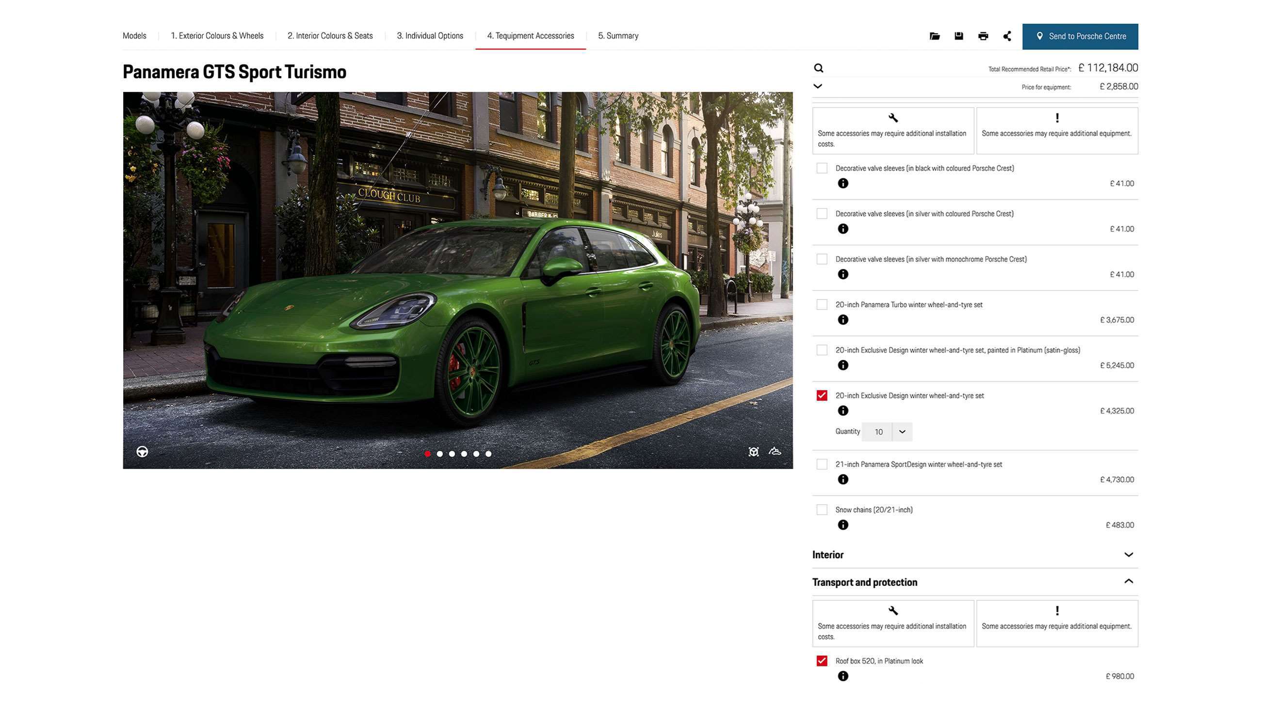Save the current configuration
The height and width of the screenshot is (709, 1261).
point(958,36)
